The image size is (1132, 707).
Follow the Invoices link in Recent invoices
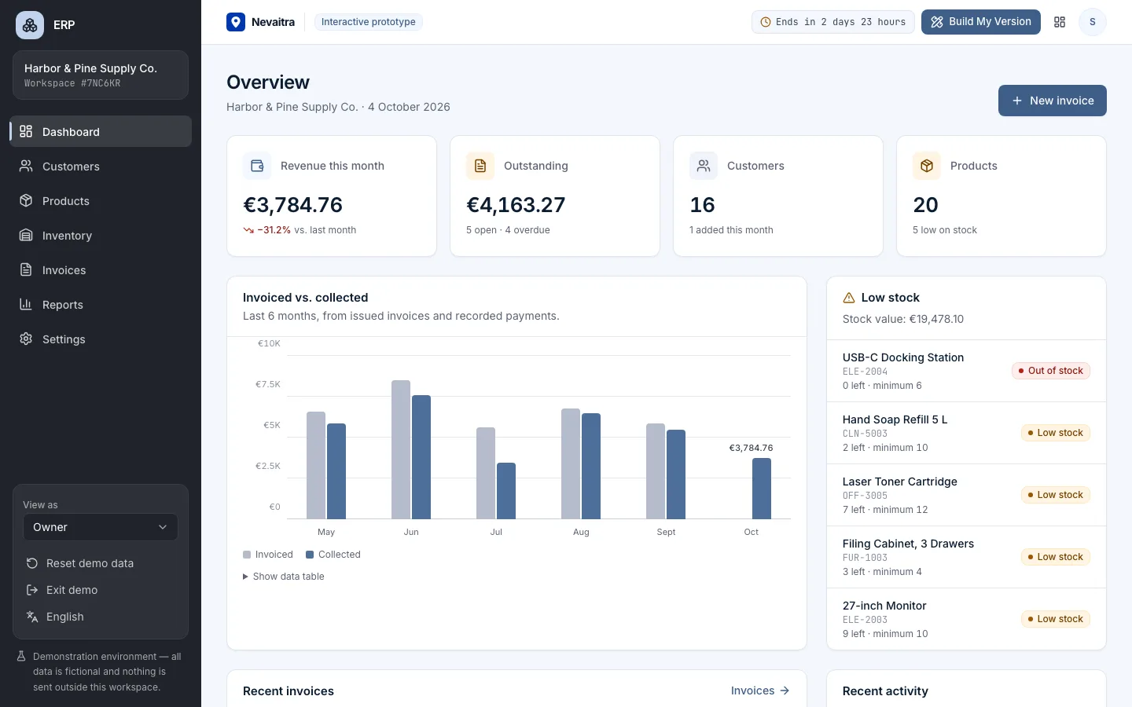click(x=760, y=691)
